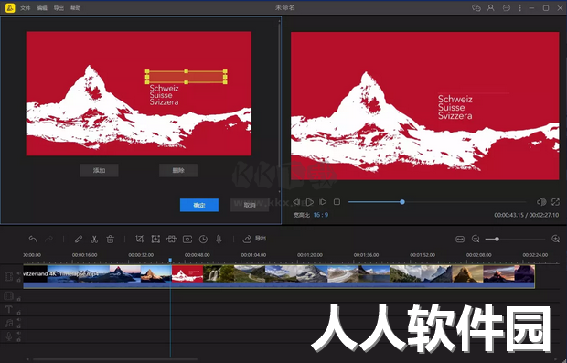Mute the main video track speaker
567x363 pixels.
click(18, 273)
